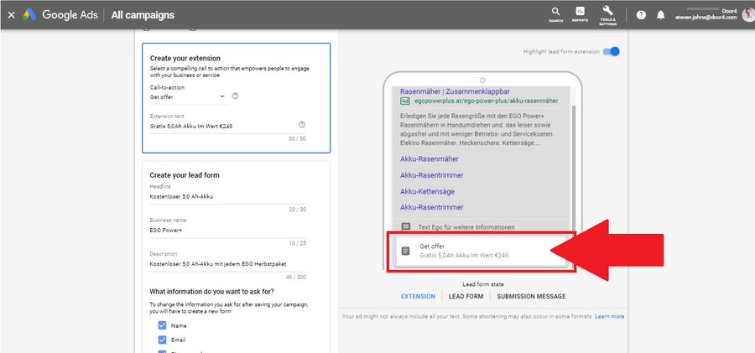This screenshot has width=755, height=353.
Task: Click the Google Ads logo
Action: (60, 15)
